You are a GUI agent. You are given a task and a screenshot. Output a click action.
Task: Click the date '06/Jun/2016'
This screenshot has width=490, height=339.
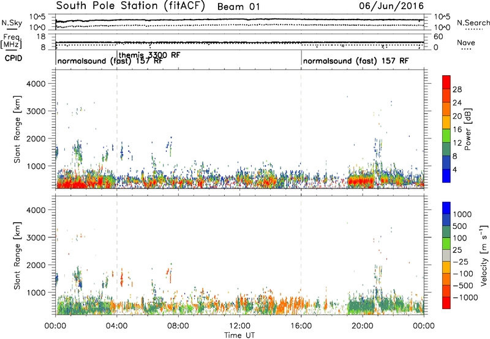click(x=391, y=6)
